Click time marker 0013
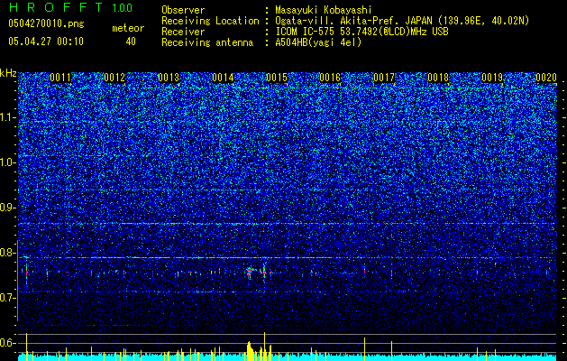The height and width of the screenshot is (361, 567). [x=169, y=78]
